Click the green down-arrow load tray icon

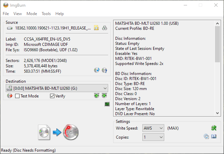(x=104, y=96)
